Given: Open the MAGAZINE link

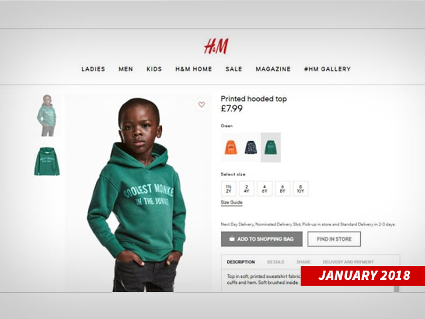Looking at the screenshot, I should tap(273, 69).
